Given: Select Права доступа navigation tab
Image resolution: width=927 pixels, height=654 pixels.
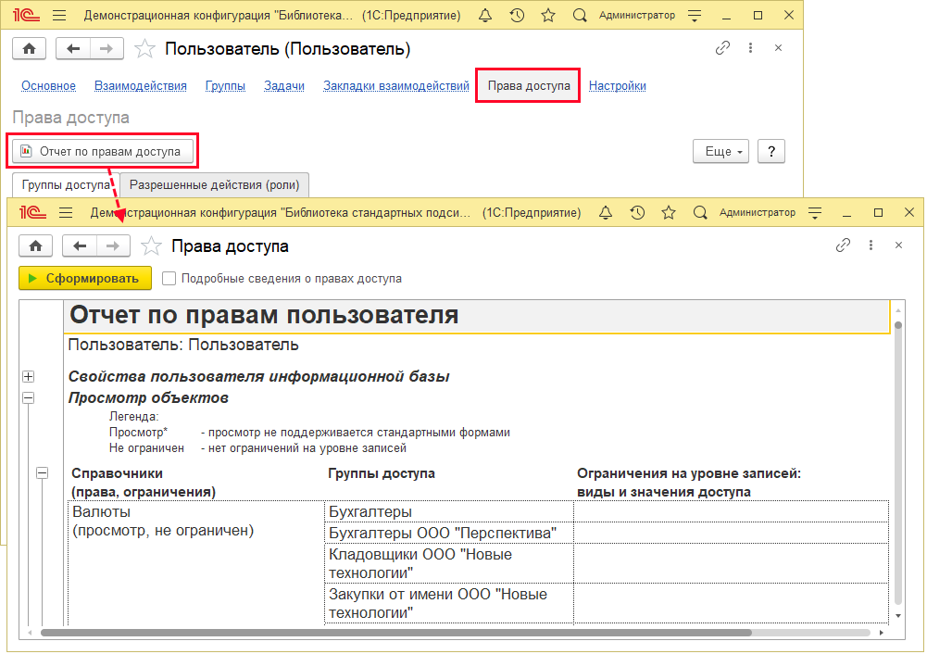Looking at the screenshot, I should (x=529, y=86).
